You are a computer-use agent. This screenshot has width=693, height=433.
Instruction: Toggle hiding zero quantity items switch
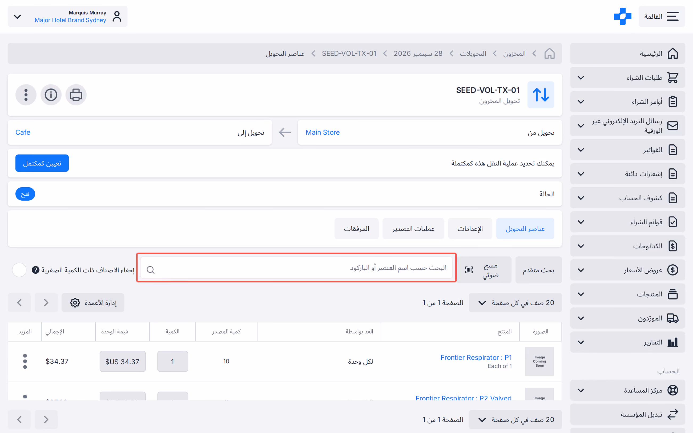(x=19, y=270)
